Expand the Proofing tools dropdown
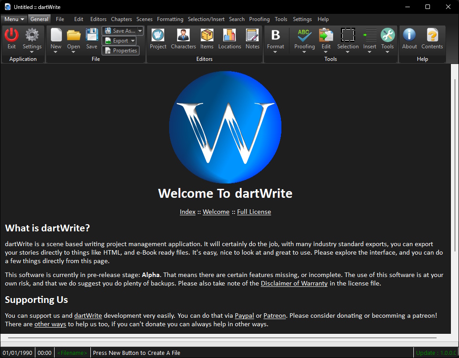459x358 pixels. click(304, 51)
